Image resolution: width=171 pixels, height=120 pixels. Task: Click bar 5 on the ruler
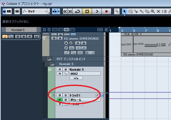click(134, 31)
